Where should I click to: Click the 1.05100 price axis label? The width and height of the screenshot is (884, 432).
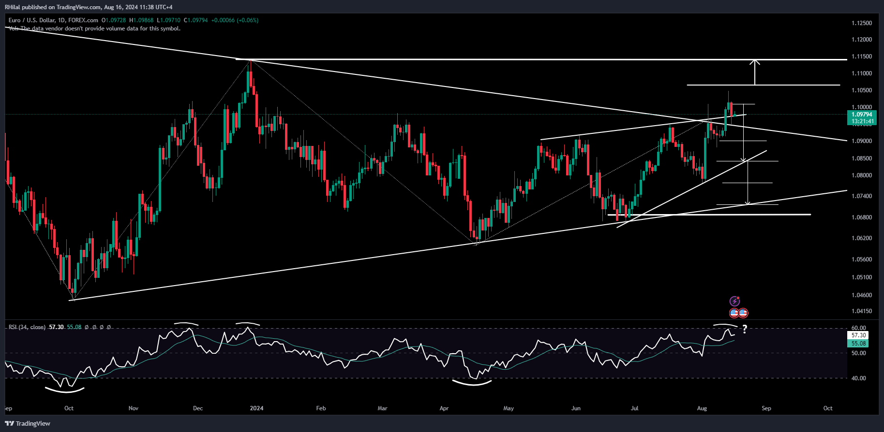862,277
